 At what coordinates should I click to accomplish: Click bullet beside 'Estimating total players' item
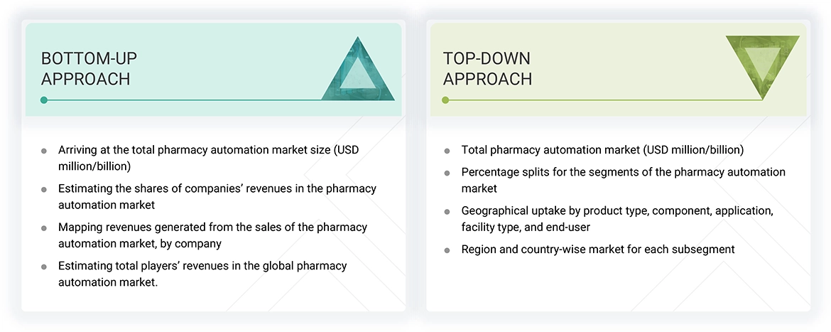tap(44, 267)
